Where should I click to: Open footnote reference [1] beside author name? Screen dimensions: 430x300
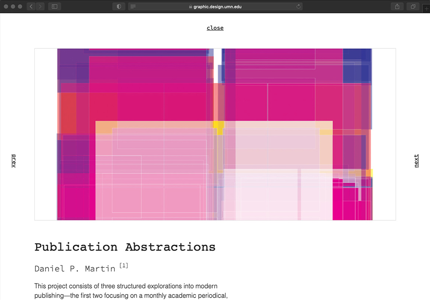124,265
